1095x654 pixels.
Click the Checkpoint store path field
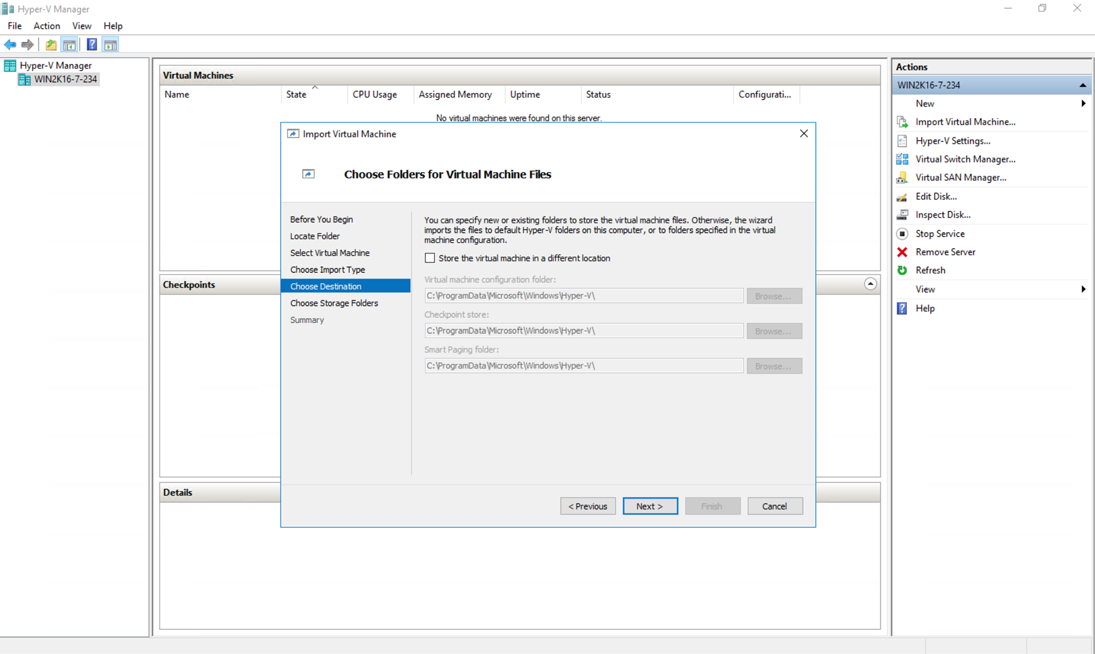point(584,330)
